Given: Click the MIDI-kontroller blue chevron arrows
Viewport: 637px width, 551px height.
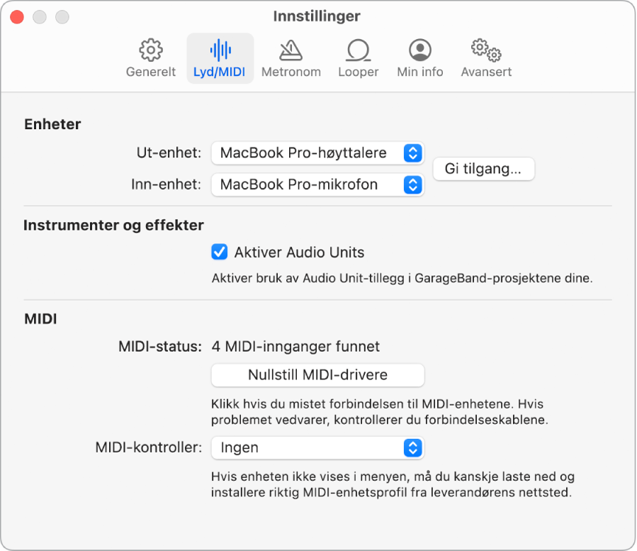Looking at the screenshot, I should point(412,447).
